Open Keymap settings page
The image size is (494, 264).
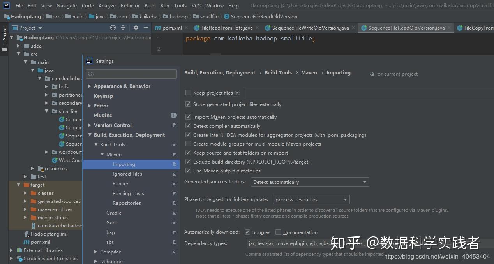pos(103,96)
